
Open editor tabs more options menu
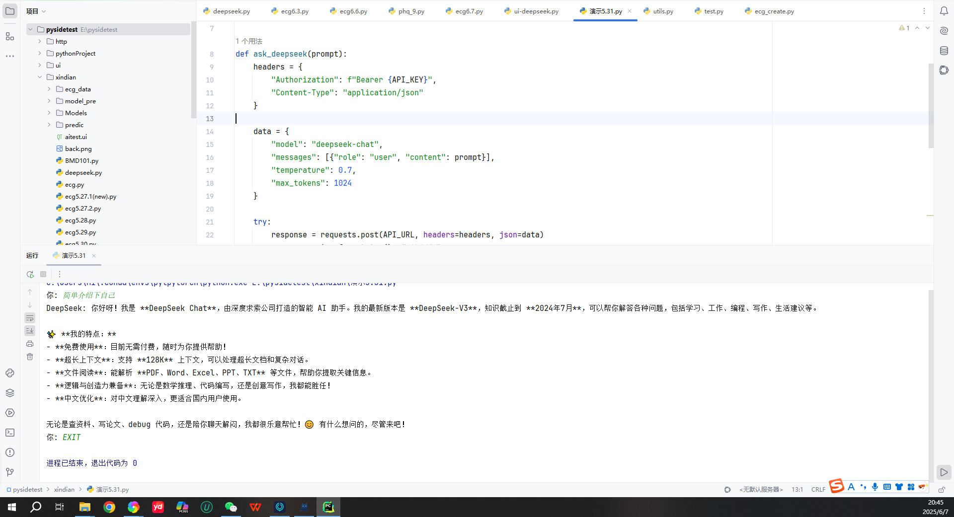924,11
